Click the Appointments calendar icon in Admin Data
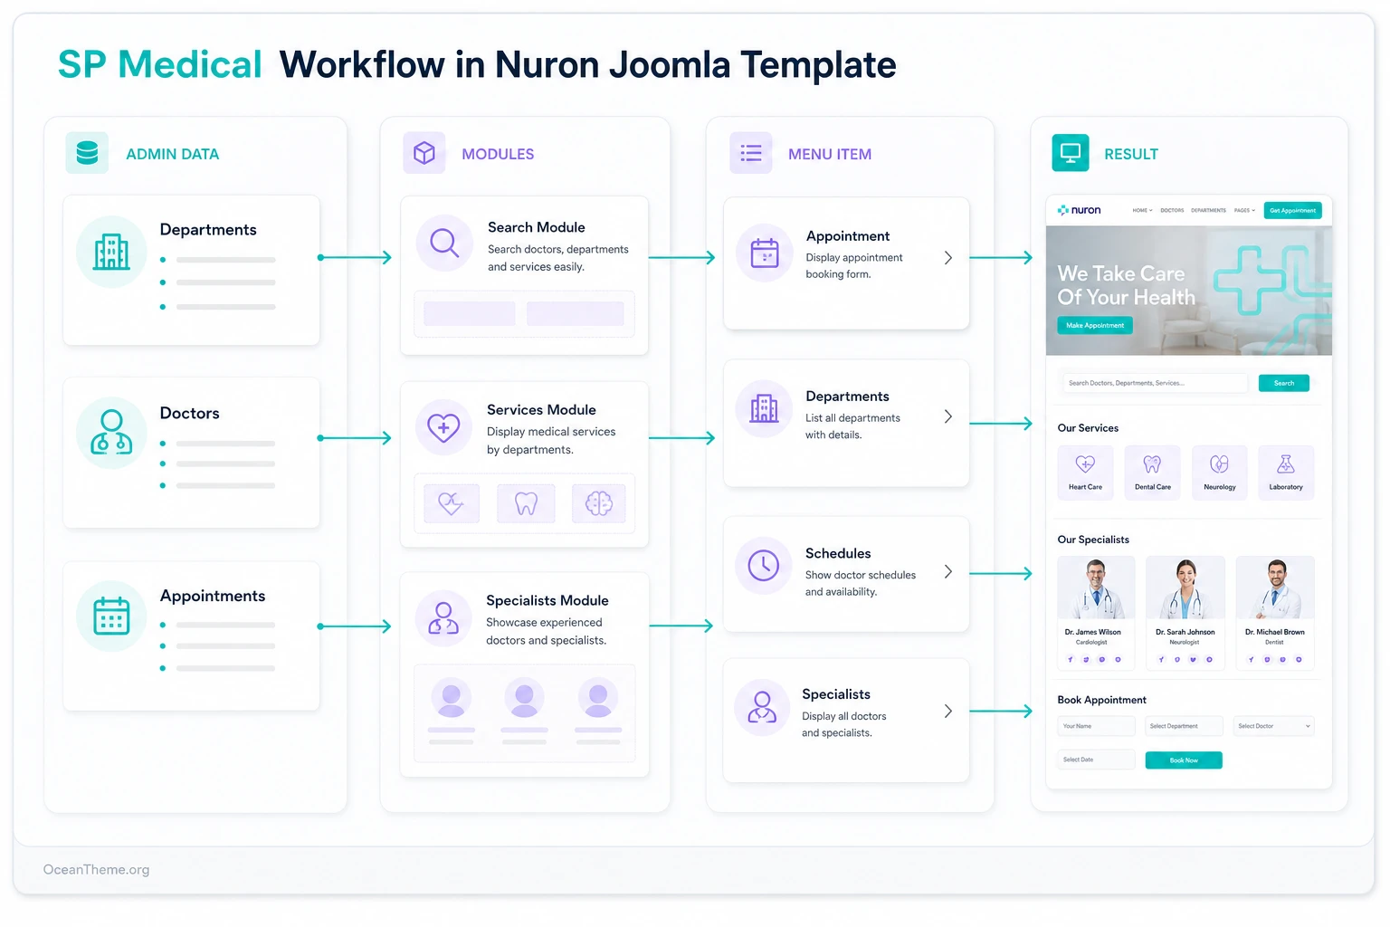The width and height of the screenshot is (1390, 927). [111, 616]
